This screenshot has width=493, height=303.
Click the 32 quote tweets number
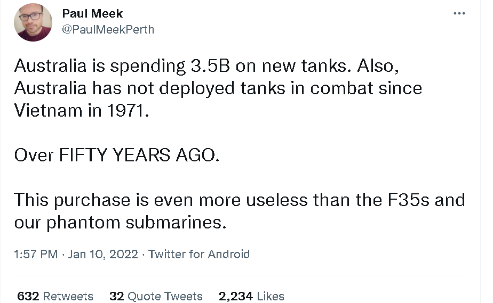117,296
